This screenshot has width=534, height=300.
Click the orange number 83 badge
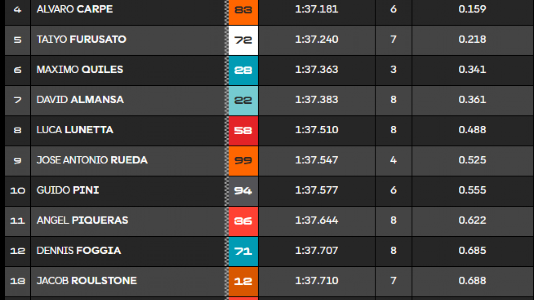tap(243, 9)
